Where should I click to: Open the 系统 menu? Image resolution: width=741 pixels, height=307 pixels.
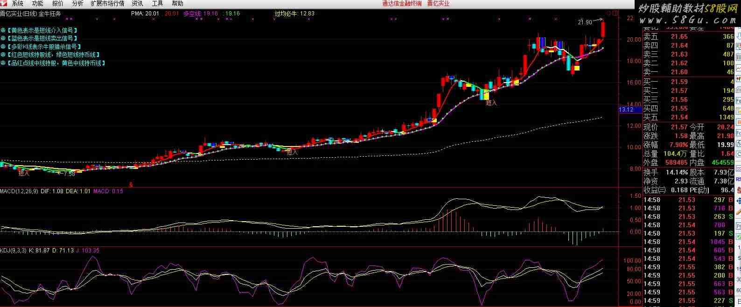pyautogui.click(x=17, y=4)
